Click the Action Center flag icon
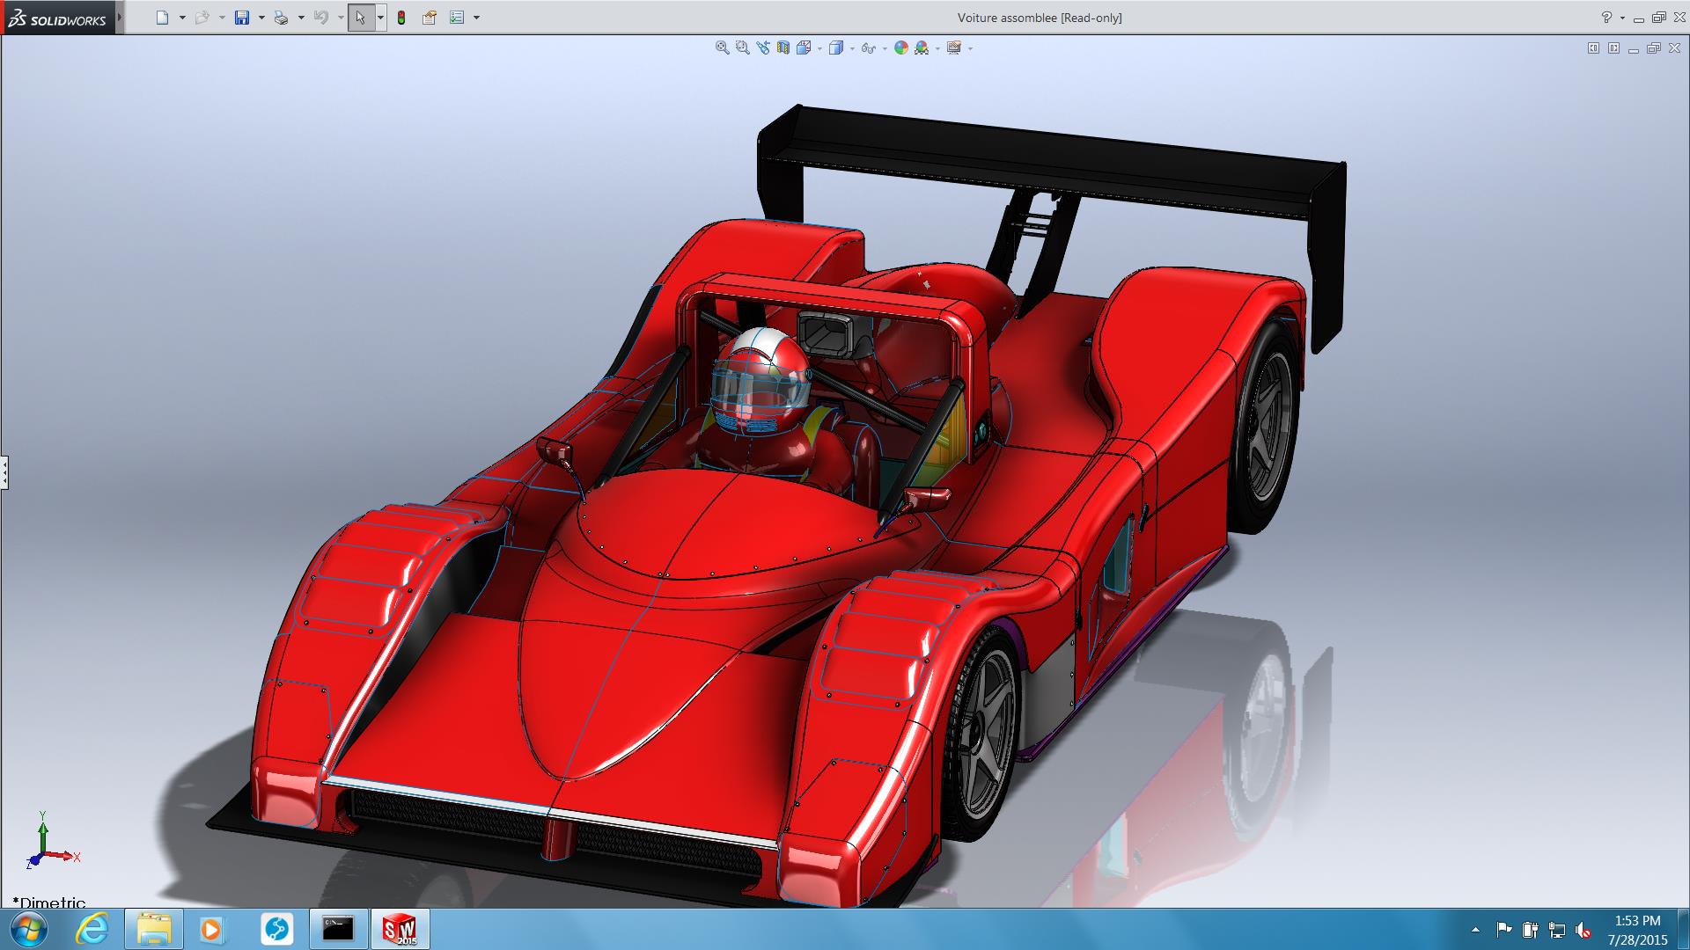Image resolution: width=1690 pixels, height=950 pixels. (1503, 930)
